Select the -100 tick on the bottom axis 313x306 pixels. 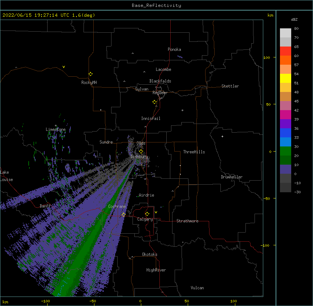tap(45, 301)
